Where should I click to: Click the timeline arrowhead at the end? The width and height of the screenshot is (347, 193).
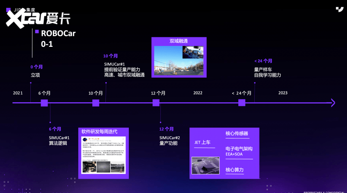pos(333,103)
